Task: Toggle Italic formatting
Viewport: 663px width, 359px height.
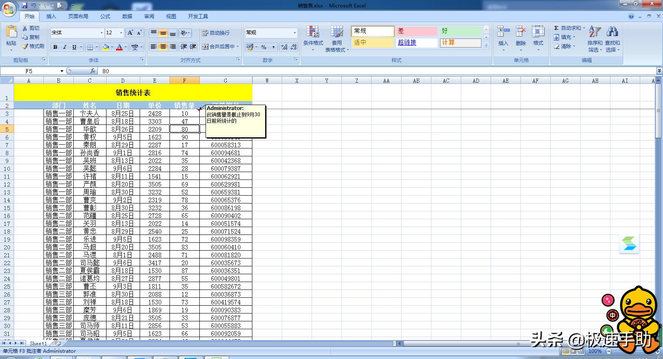Action: [x=65, y=47]
